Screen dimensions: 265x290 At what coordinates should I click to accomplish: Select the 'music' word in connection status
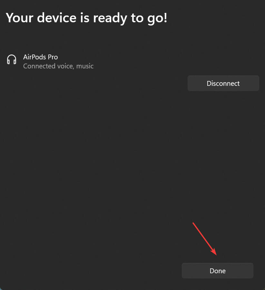[x=85, y=66]
